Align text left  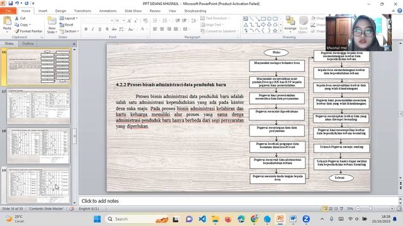pyautogui.click(x=155, y=30)
